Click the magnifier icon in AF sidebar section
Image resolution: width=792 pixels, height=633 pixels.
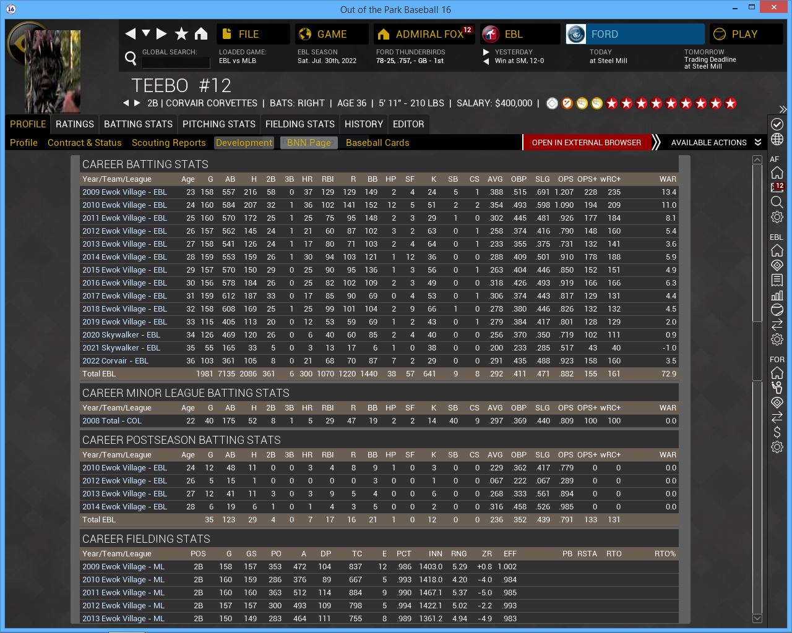tap(777, 202)
